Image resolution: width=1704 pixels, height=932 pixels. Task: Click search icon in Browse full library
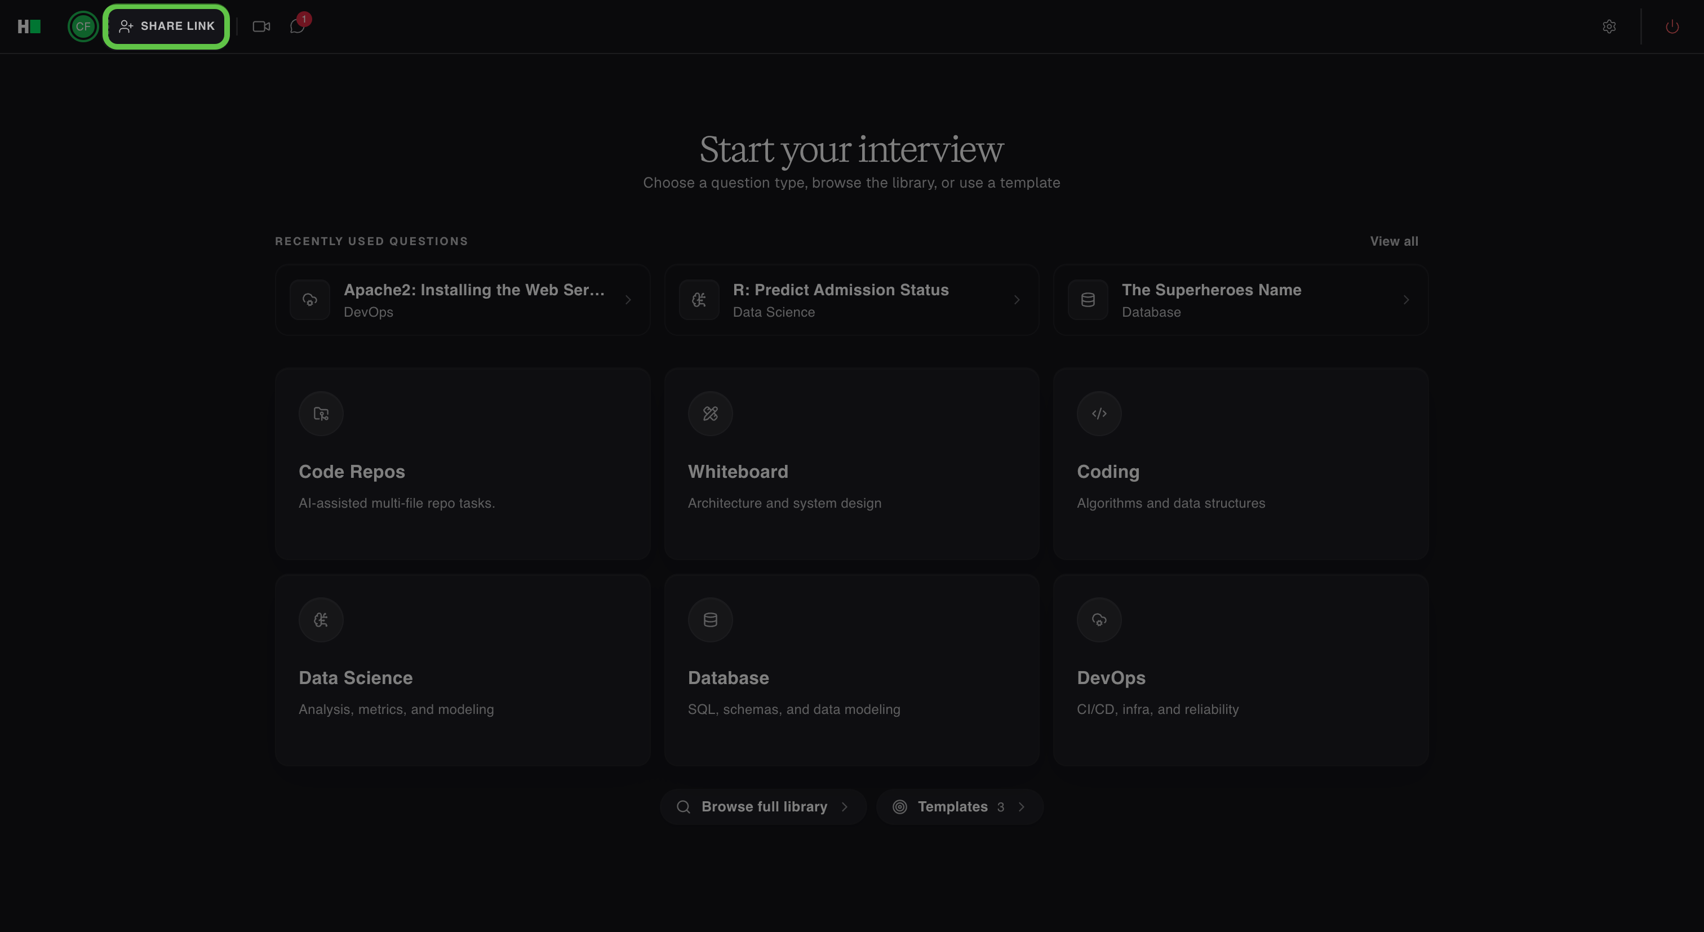tap(684, 807)
